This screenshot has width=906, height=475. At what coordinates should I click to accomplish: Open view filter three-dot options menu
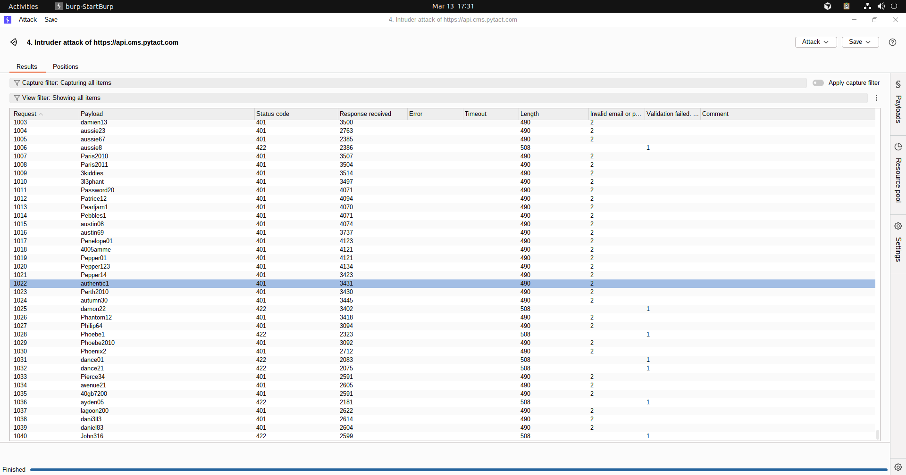(876, 98)
